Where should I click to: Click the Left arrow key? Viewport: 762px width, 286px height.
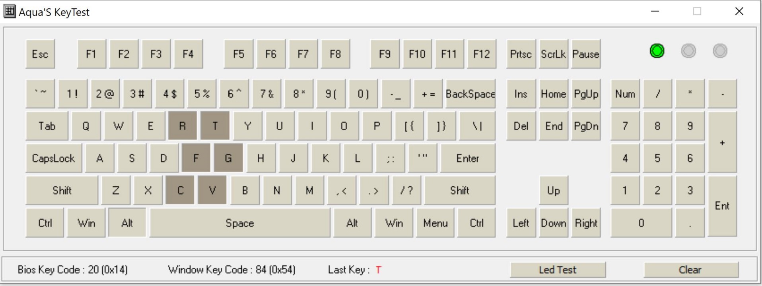(521, 223)
